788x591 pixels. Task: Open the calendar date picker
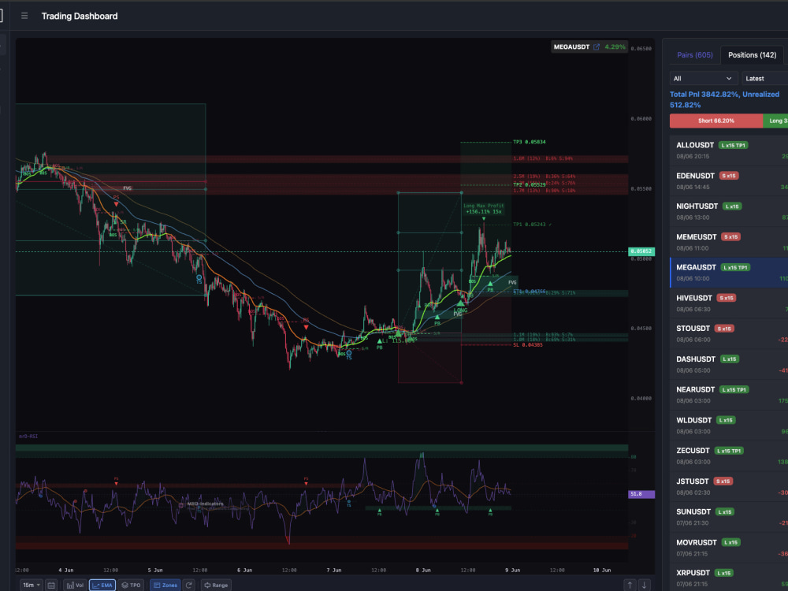coord(51,585)
